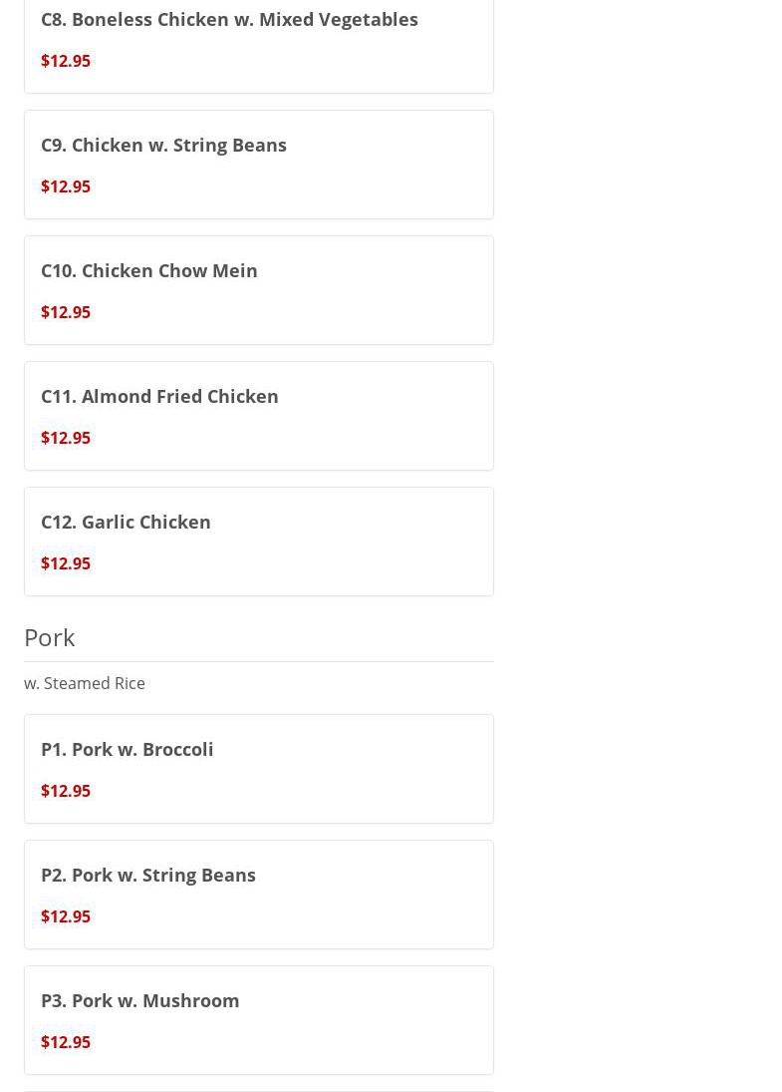Click the price below Chicken w. String Beans
Screen dimensions: 782x1092
pos(66,186)
